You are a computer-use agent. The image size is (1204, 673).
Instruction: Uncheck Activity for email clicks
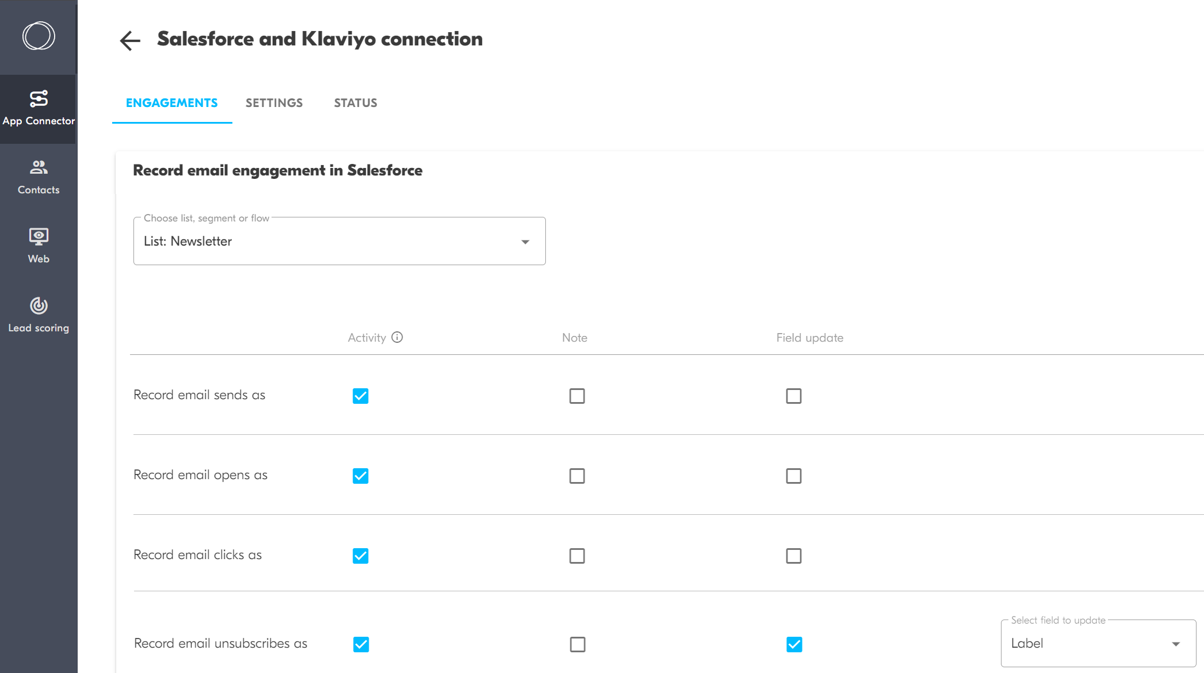click(x=361, y=556)
